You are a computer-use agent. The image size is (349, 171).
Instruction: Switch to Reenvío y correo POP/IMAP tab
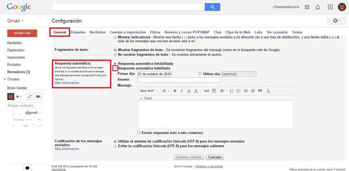pyautogui.click(x=187, y=32)
